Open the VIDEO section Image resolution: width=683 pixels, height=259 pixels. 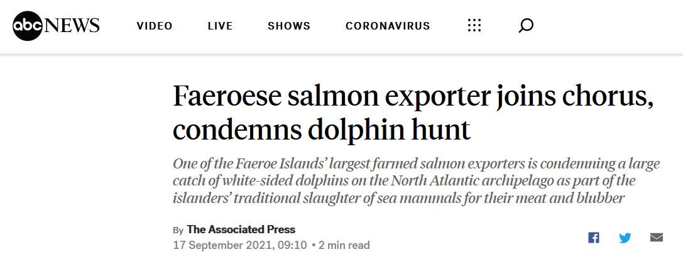point(155,26)
